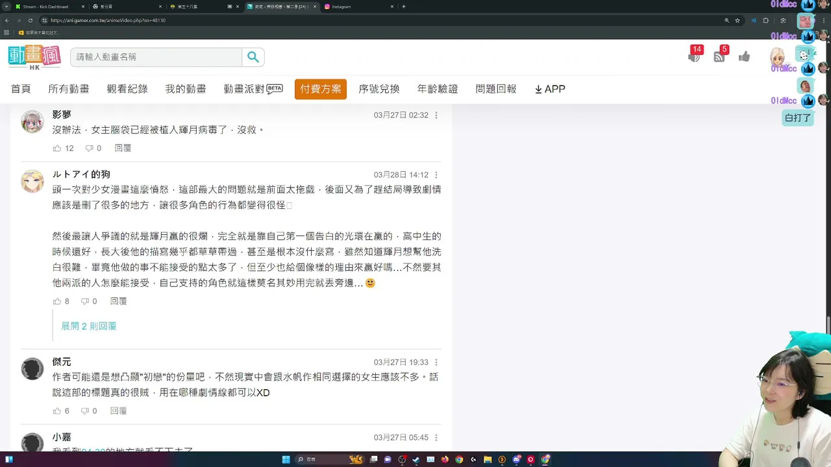The width and height of the screenshot is (831, 467).
Task: Open 所有動畫 navigation item
Action: coord(69,89)
